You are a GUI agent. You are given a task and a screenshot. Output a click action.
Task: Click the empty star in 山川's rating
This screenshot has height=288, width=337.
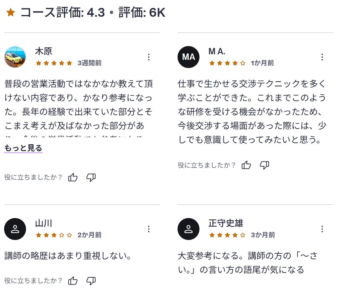(x=62, y=235)
